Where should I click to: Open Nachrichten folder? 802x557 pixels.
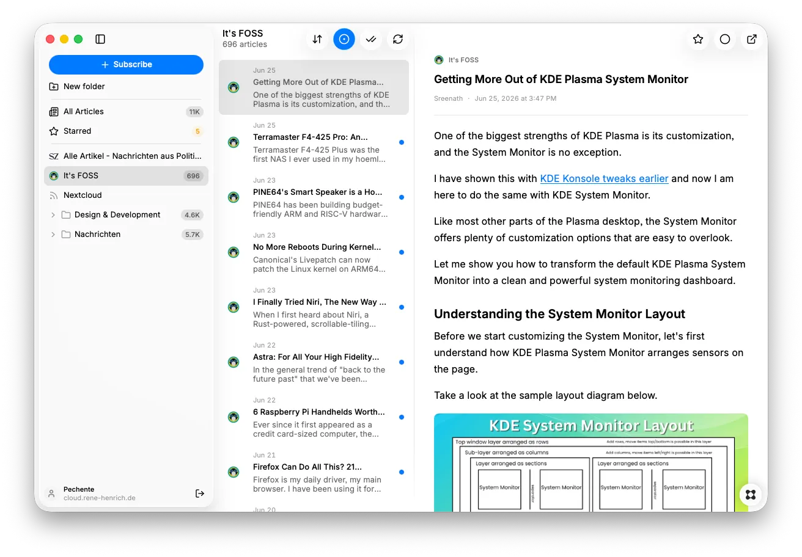pos(97,235)
